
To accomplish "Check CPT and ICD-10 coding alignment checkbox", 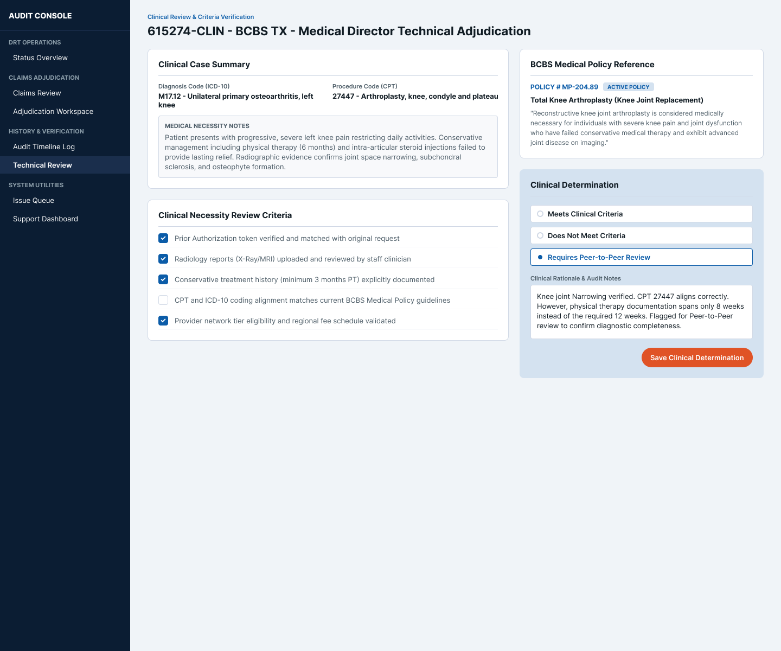I will click(163, 300).
